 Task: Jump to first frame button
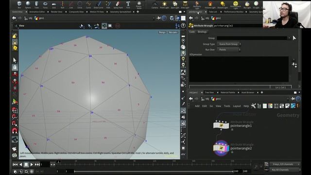[15, 164]
